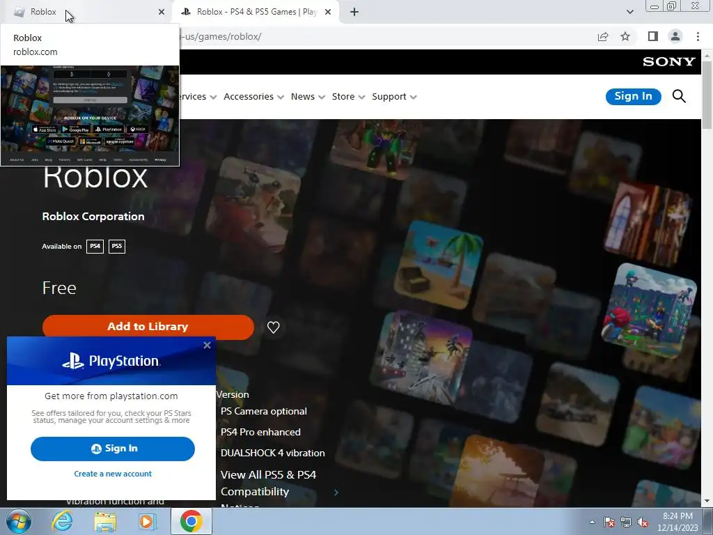Toggle the Chrome side panel icon

click(x=653, y=36)
